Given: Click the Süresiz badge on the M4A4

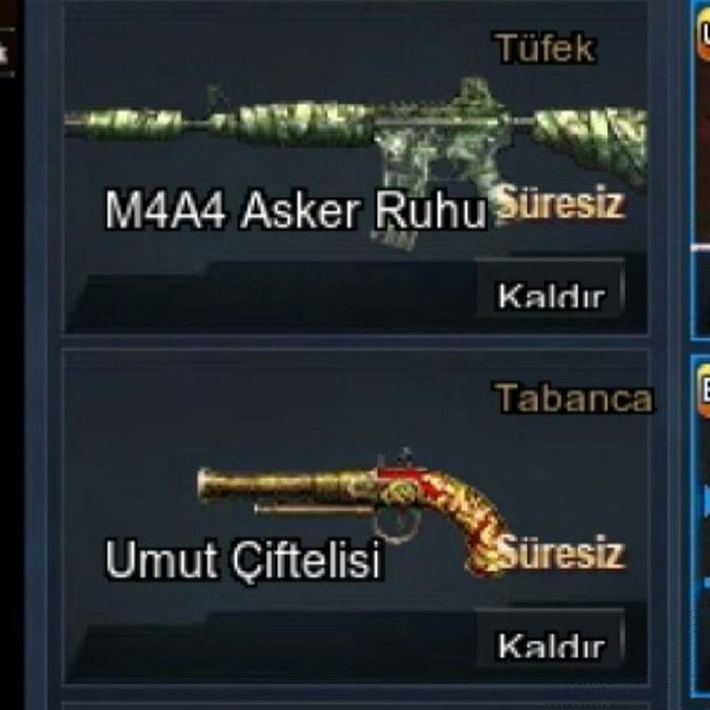Looking at the screenshot, I should (561, 203).
